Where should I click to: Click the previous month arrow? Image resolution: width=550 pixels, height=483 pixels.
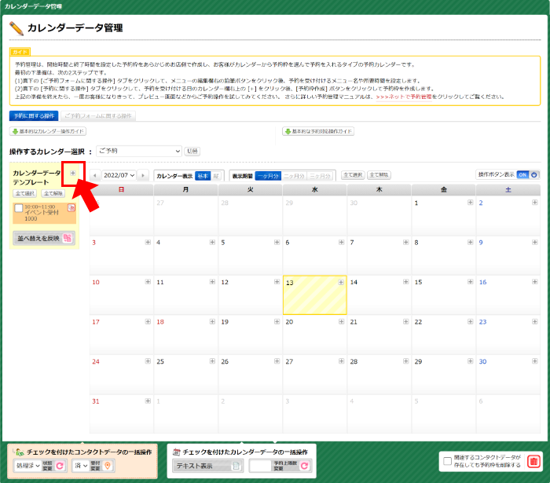pos(95,175)
